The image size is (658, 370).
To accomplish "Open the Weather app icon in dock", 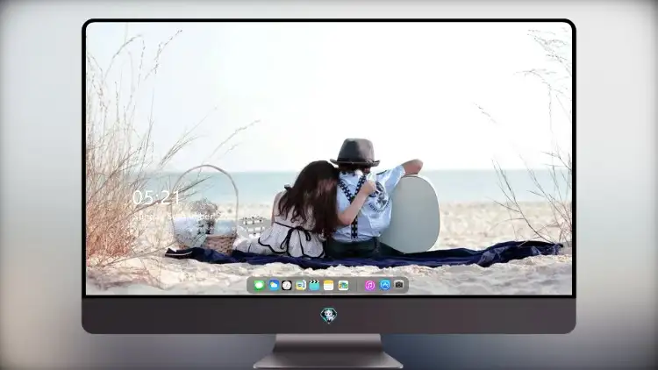I will tap(274, 285).
